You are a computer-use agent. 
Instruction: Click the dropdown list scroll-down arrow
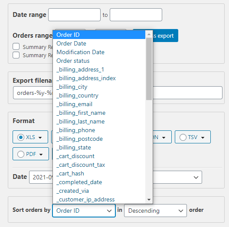pyautogui.click(x=149, y=199)
